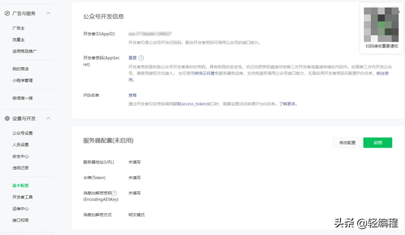
Task: Click the 了解更多 link
Action: point(288,104)
